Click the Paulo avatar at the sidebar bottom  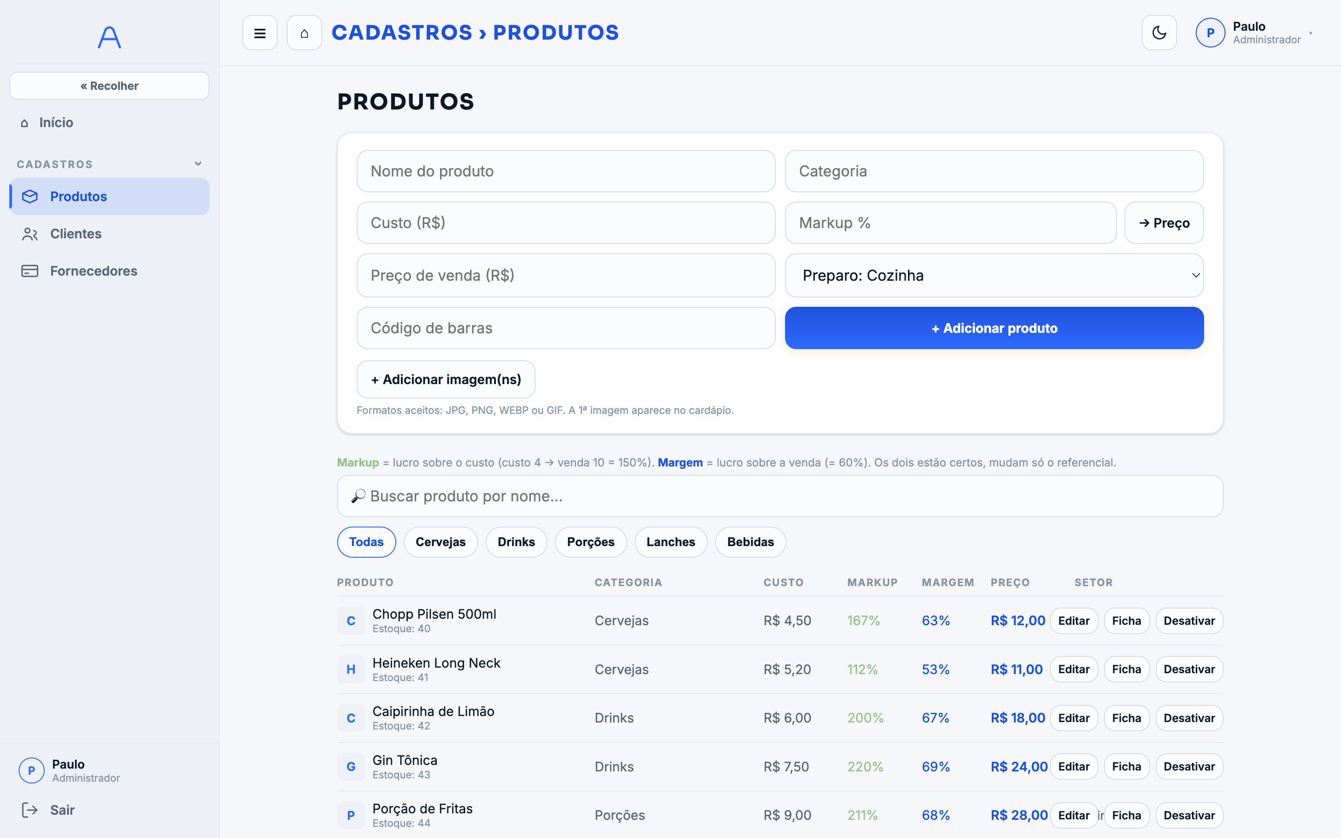click(x=32, y=770)
